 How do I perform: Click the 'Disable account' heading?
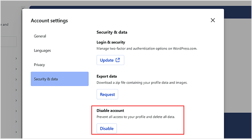tap(110, 111)
